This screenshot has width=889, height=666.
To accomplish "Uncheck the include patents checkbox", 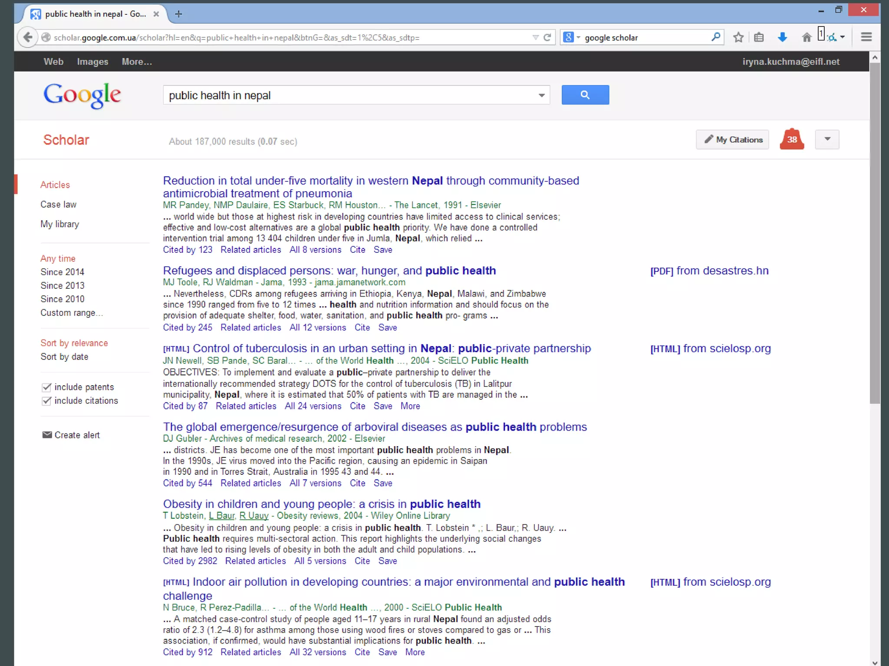I will coord(47,387).
